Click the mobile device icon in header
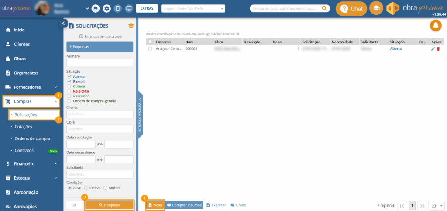 pos(117,8)
